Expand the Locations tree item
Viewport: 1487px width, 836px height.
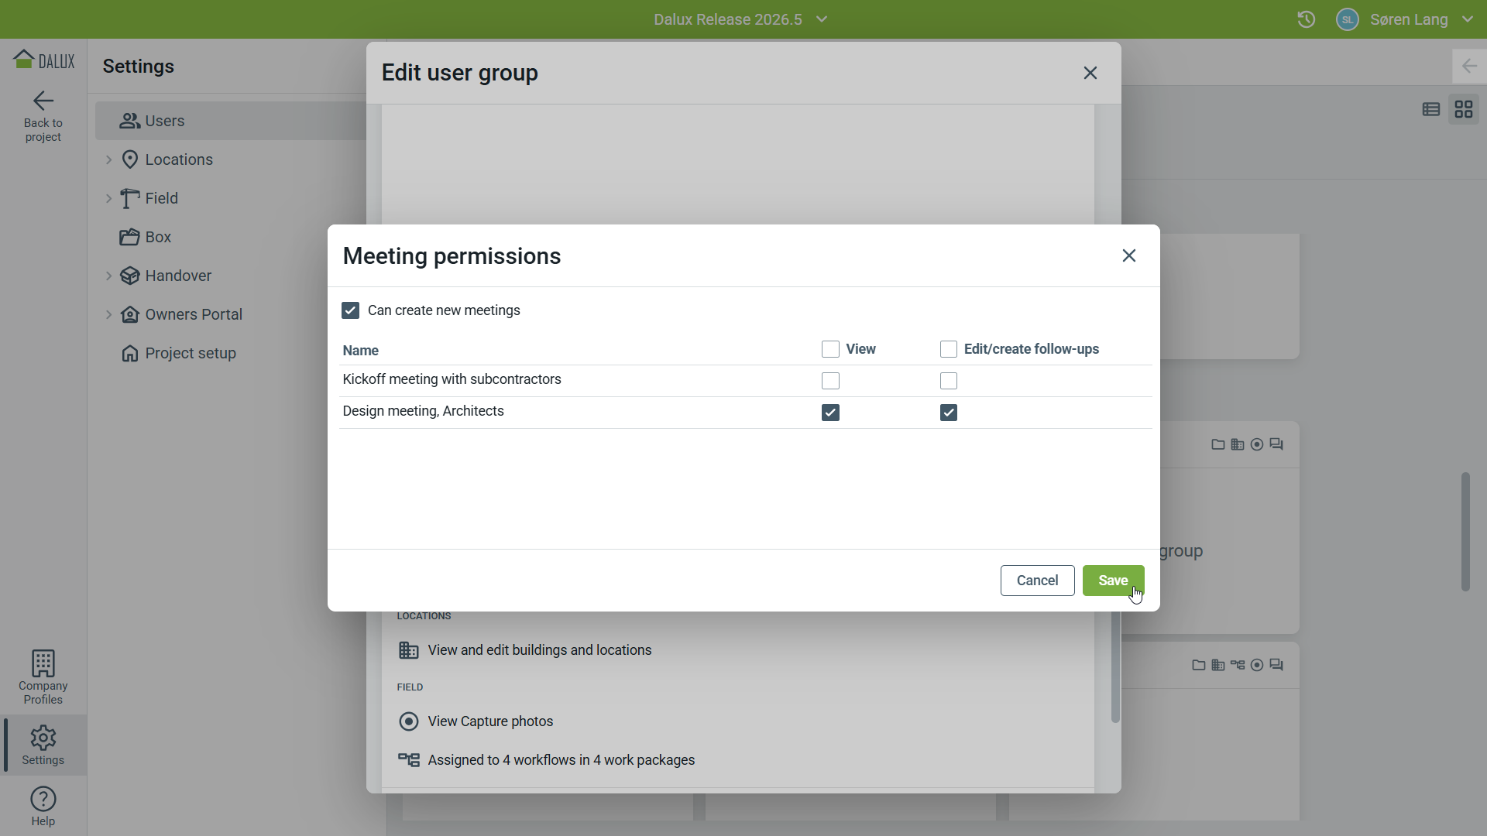tap(108, 159)
